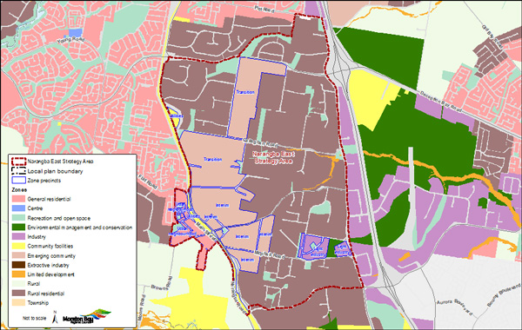Click the red 'Narangba East Strategy Area' map label
The image size is (522, 330).
(x=273, y=157)
